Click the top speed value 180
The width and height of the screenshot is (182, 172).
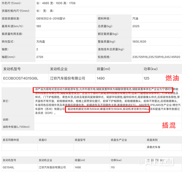click(x=39, y=26)
